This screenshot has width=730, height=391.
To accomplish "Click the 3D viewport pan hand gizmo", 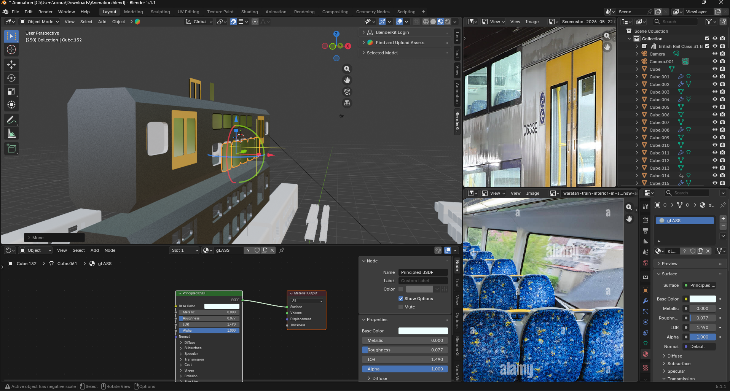I will click(347, 80).
